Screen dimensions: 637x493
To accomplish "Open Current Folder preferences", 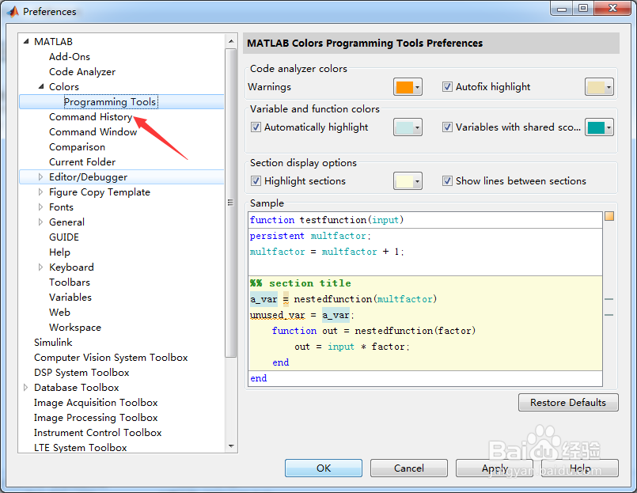I will [82, 161].
